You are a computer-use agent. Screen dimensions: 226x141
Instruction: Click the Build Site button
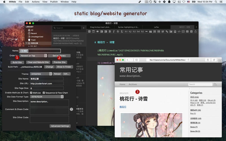point(17,62)
